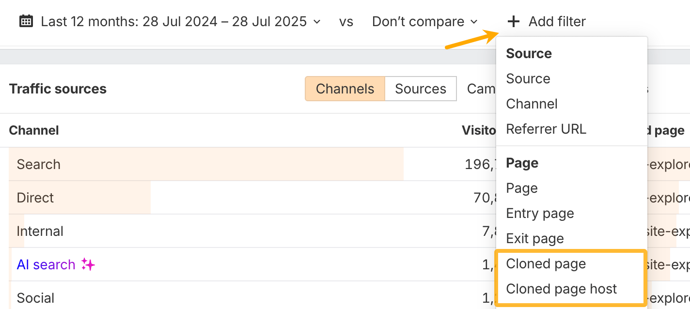This screenshot has height=309, width=690.
Task: Select Referrer URL filter option
Action: 546,129
